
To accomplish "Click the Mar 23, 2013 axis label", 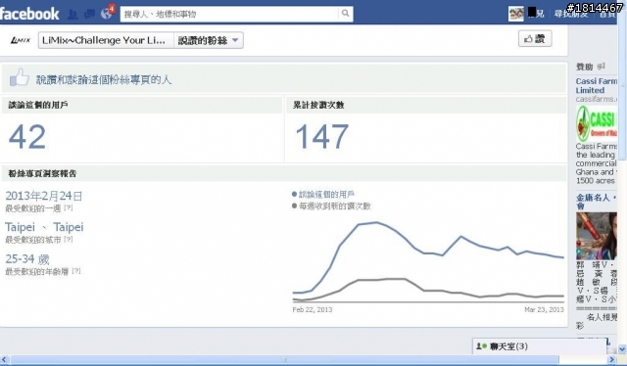I will point(544,309).
